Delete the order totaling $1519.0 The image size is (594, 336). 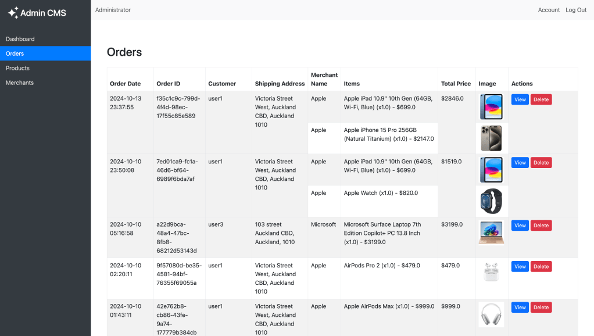coord(541,163)
